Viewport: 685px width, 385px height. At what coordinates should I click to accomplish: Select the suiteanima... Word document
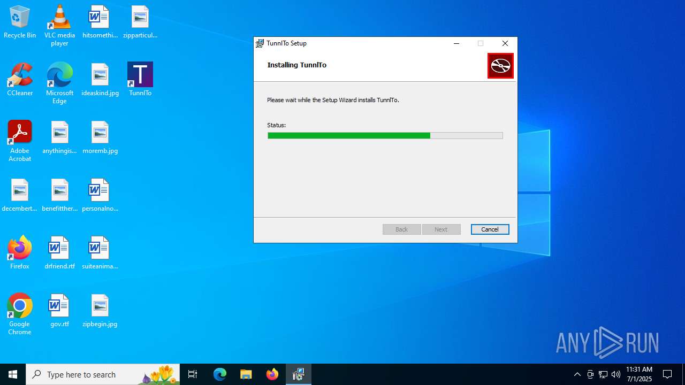(100, 253)
